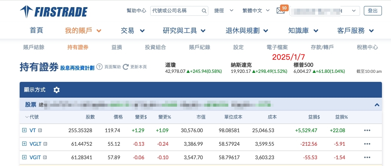Open the mail inbox envelope icon

280,11
